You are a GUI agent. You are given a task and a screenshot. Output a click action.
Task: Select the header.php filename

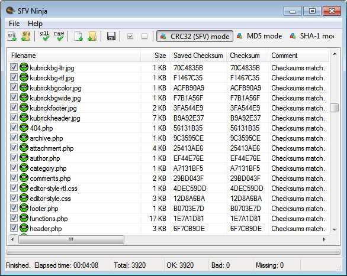(x=46, y=229)
